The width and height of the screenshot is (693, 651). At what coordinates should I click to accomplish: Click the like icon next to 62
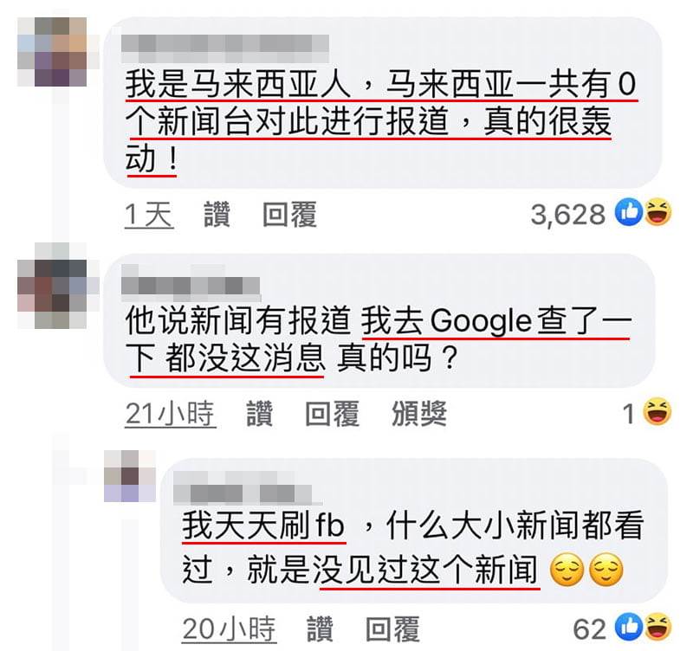tap(629, 627)
